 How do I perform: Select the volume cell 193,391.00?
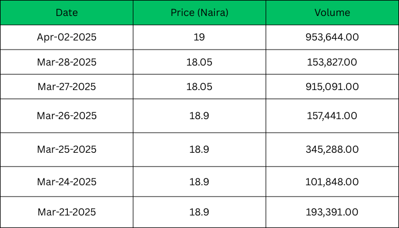click(x=332, y=212)
